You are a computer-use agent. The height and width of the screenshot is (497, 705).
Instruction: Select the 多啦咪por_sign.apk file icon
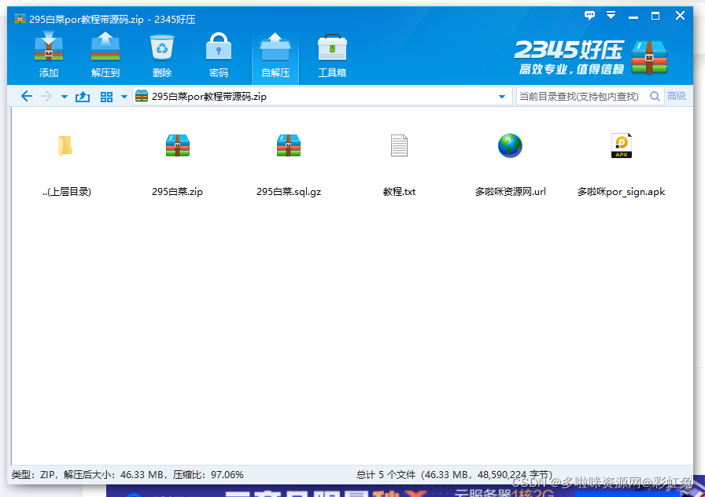(x=622, y=145)
